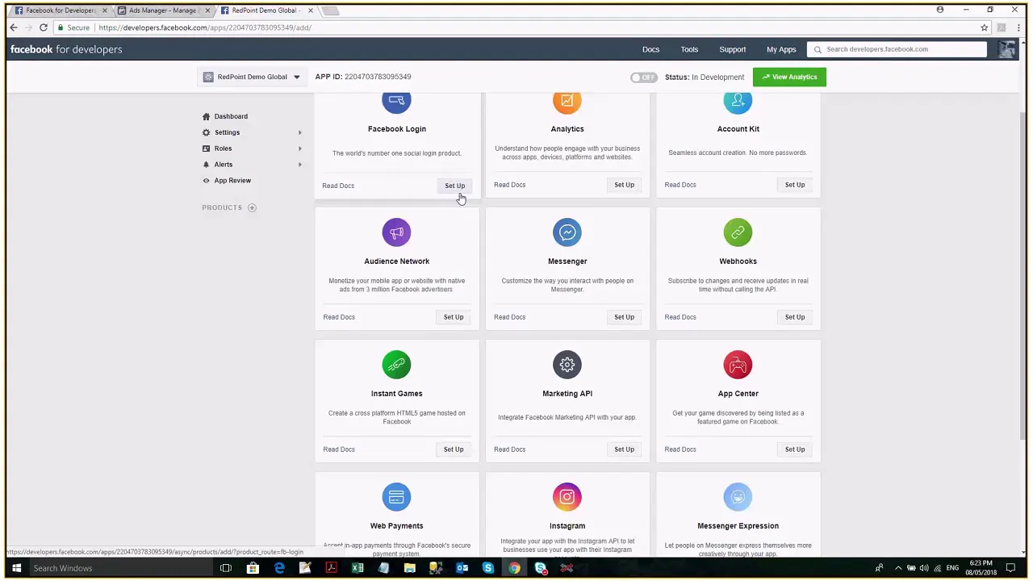Go back to the previous page
This screenshot has height=581, width=1033.
14,27
